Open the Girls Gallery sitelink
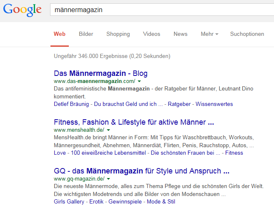 click(69, 201)
